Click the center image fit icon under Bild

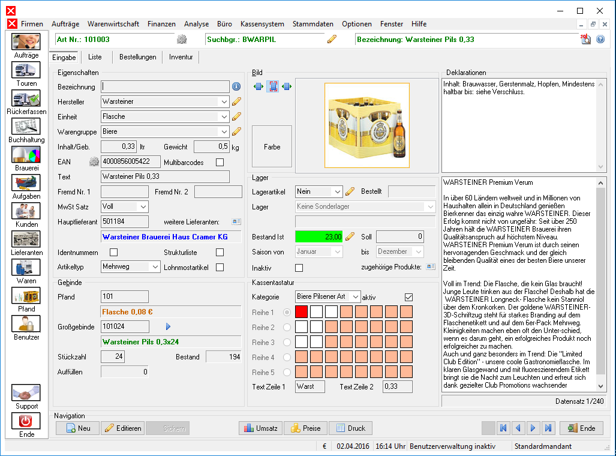click(273, 86)
